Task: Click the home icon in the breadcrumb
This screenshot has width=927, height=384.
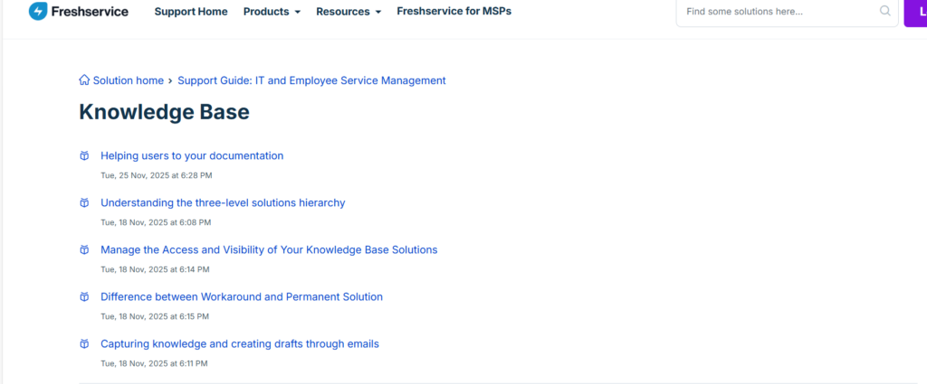Action: pos(84,80)
